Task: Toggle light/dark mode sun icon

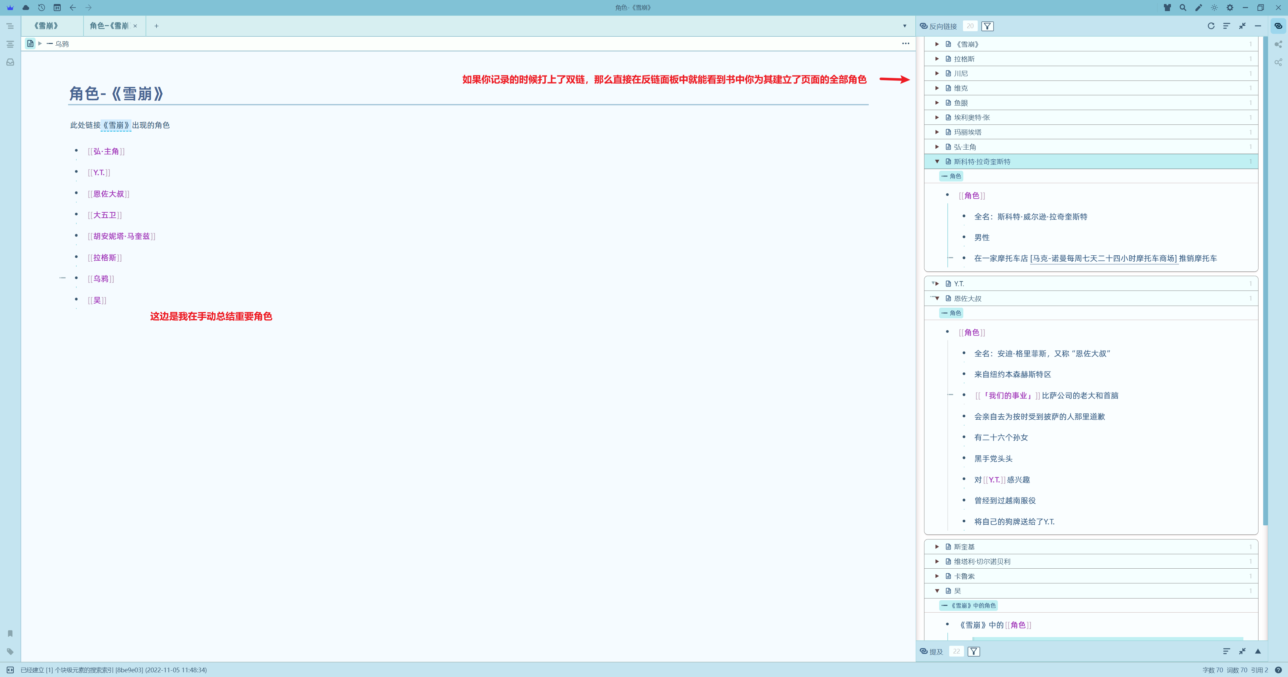Action: pyautogui.click(x=1214, y=7)
